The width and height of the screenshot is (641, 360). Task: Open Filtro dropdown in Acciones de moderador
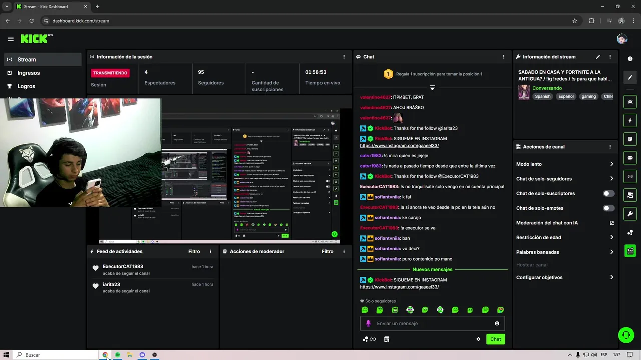[x=327, y=252]
